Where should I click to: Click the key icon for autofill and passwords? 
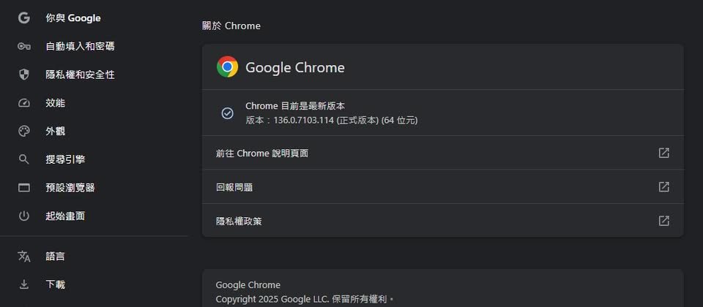click(x=23, y=46)
